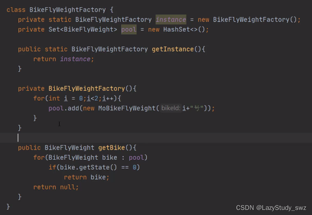
Task: Click pool in the for-each loop header
Action: 136,158
